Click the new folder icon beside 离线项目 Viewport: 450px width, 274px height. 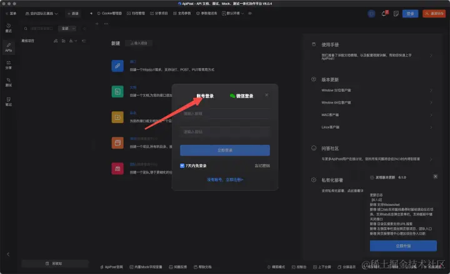point(63,41)
